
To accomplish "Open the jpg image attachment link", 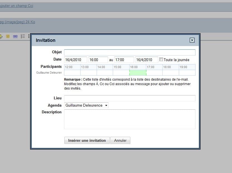I will (17, 22).
